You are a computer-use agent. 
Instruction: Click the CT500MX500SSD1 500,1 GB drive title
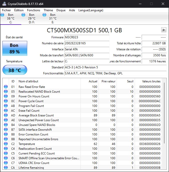84,30
